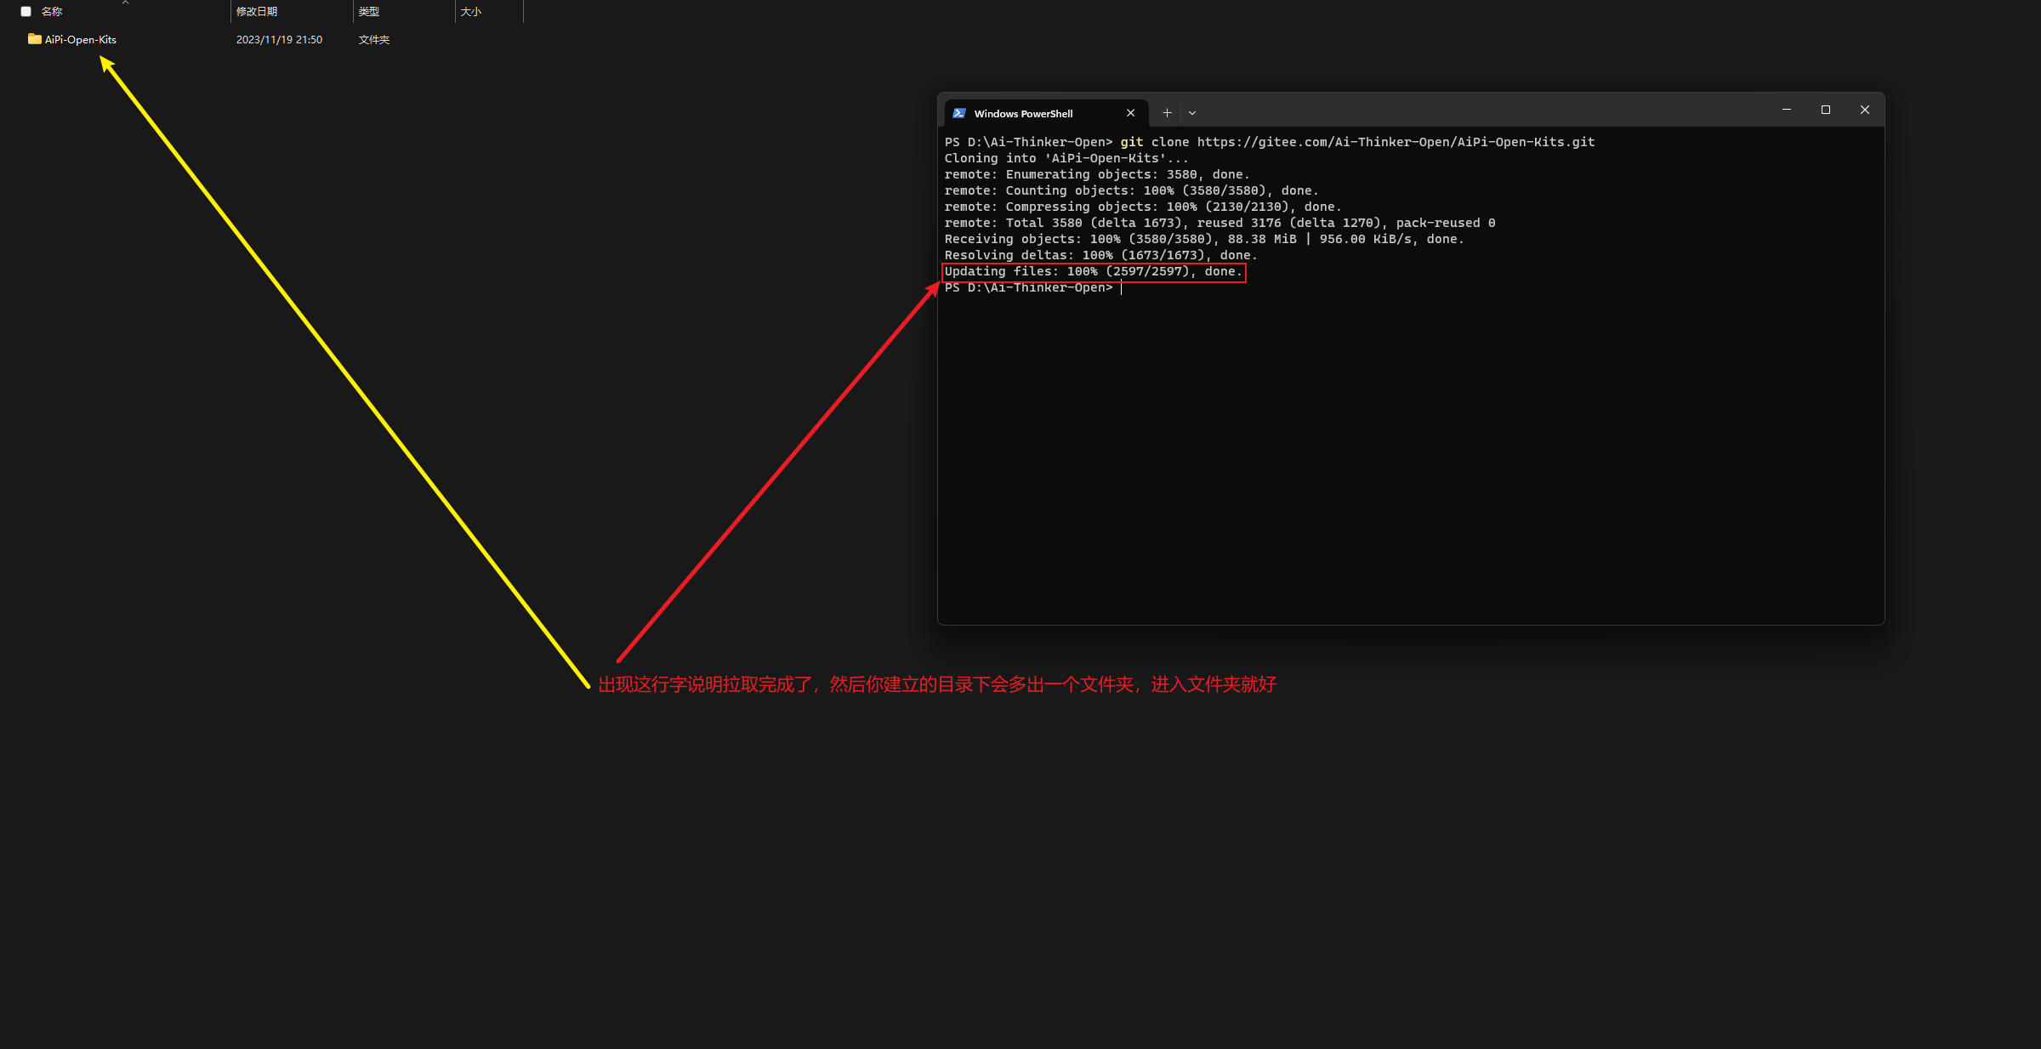
Task: Tick the select-all checkbox beside 名称
Action: 26,12
